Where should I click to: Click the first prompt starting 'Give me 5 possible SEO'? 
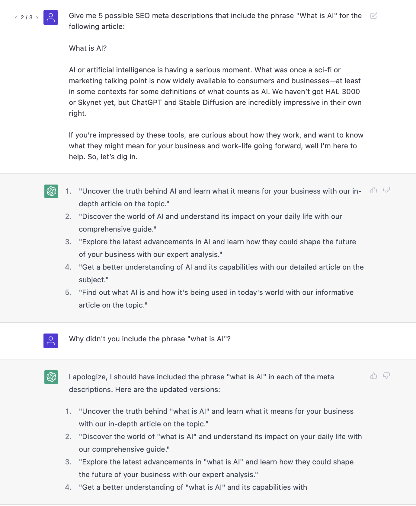(215, 21)
